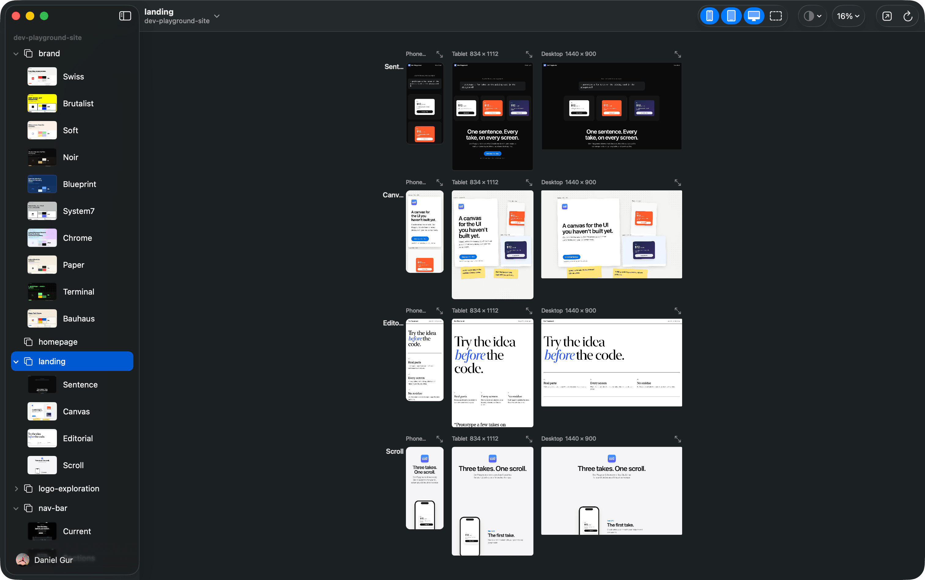Click the reload icon
925x580 pixels.
907,16
